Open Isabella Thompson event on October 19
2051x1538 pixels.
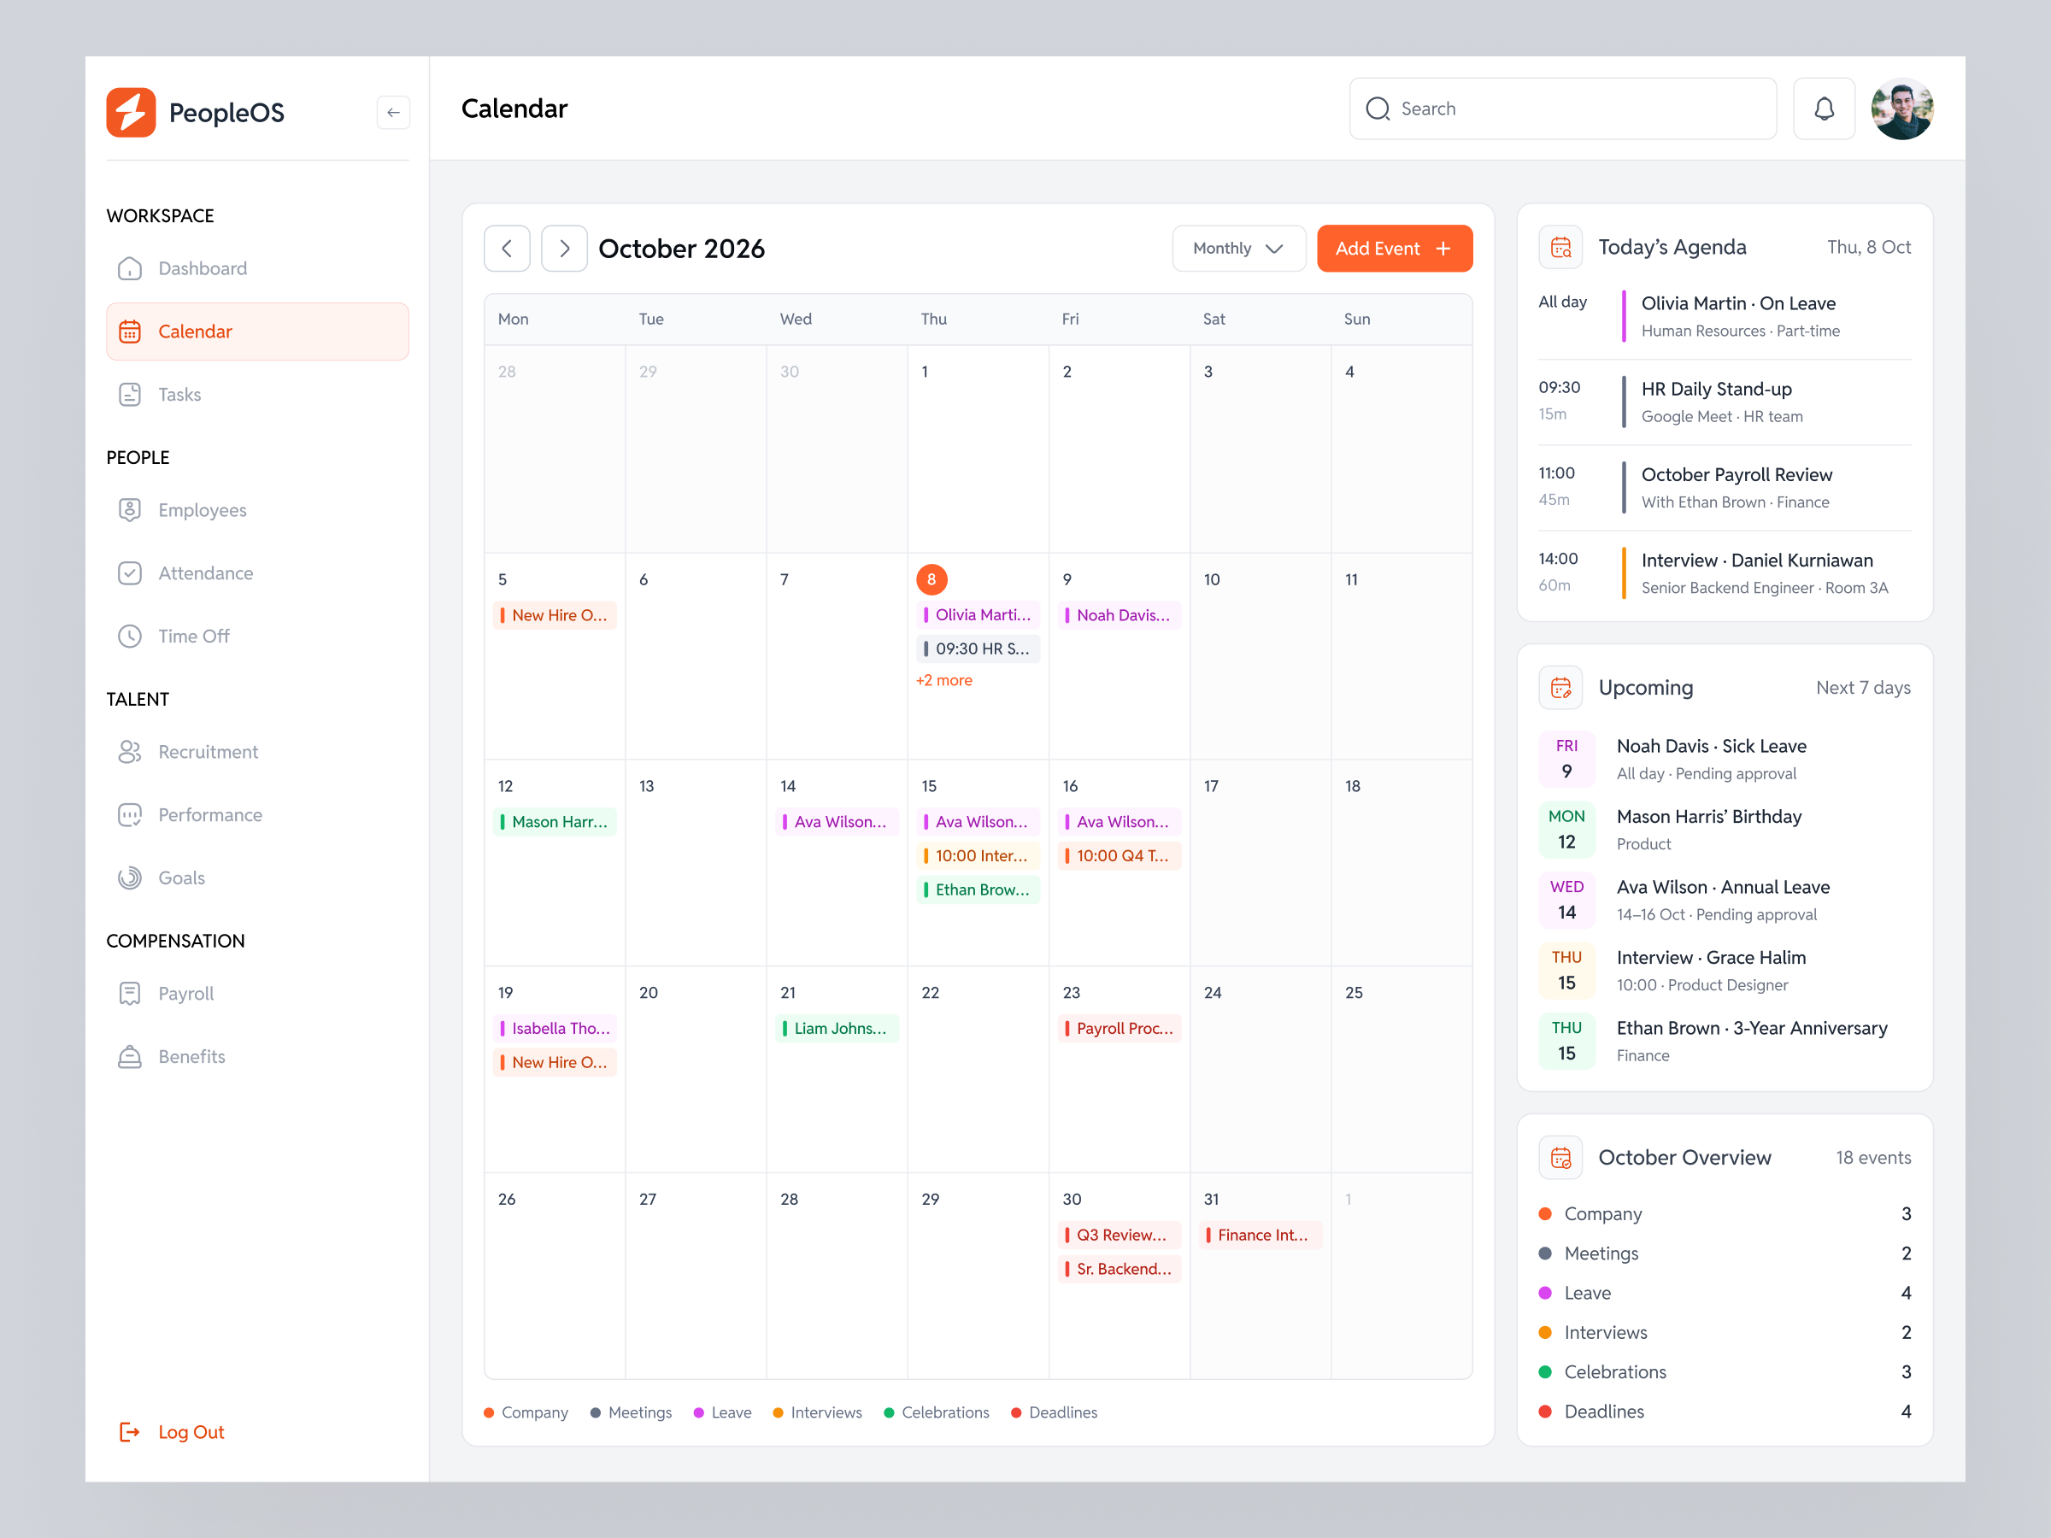(555, 1028)
